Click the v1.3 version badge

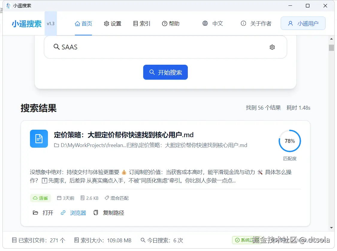[51, 24]
